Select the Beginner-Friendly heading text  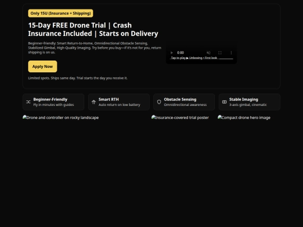pos(50,99)
